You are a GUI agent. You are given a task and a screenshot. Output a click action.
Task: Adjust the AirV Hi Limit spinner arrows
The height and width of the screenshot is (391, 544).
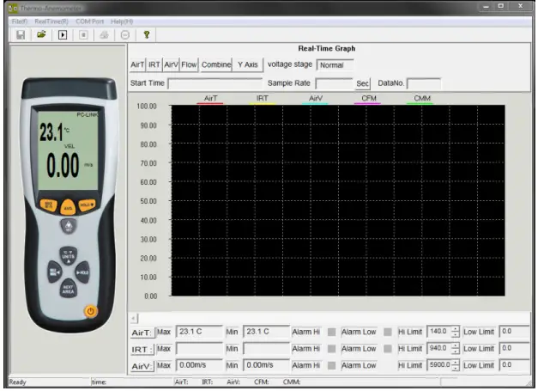pyautogui.click(x=456, y=365)
